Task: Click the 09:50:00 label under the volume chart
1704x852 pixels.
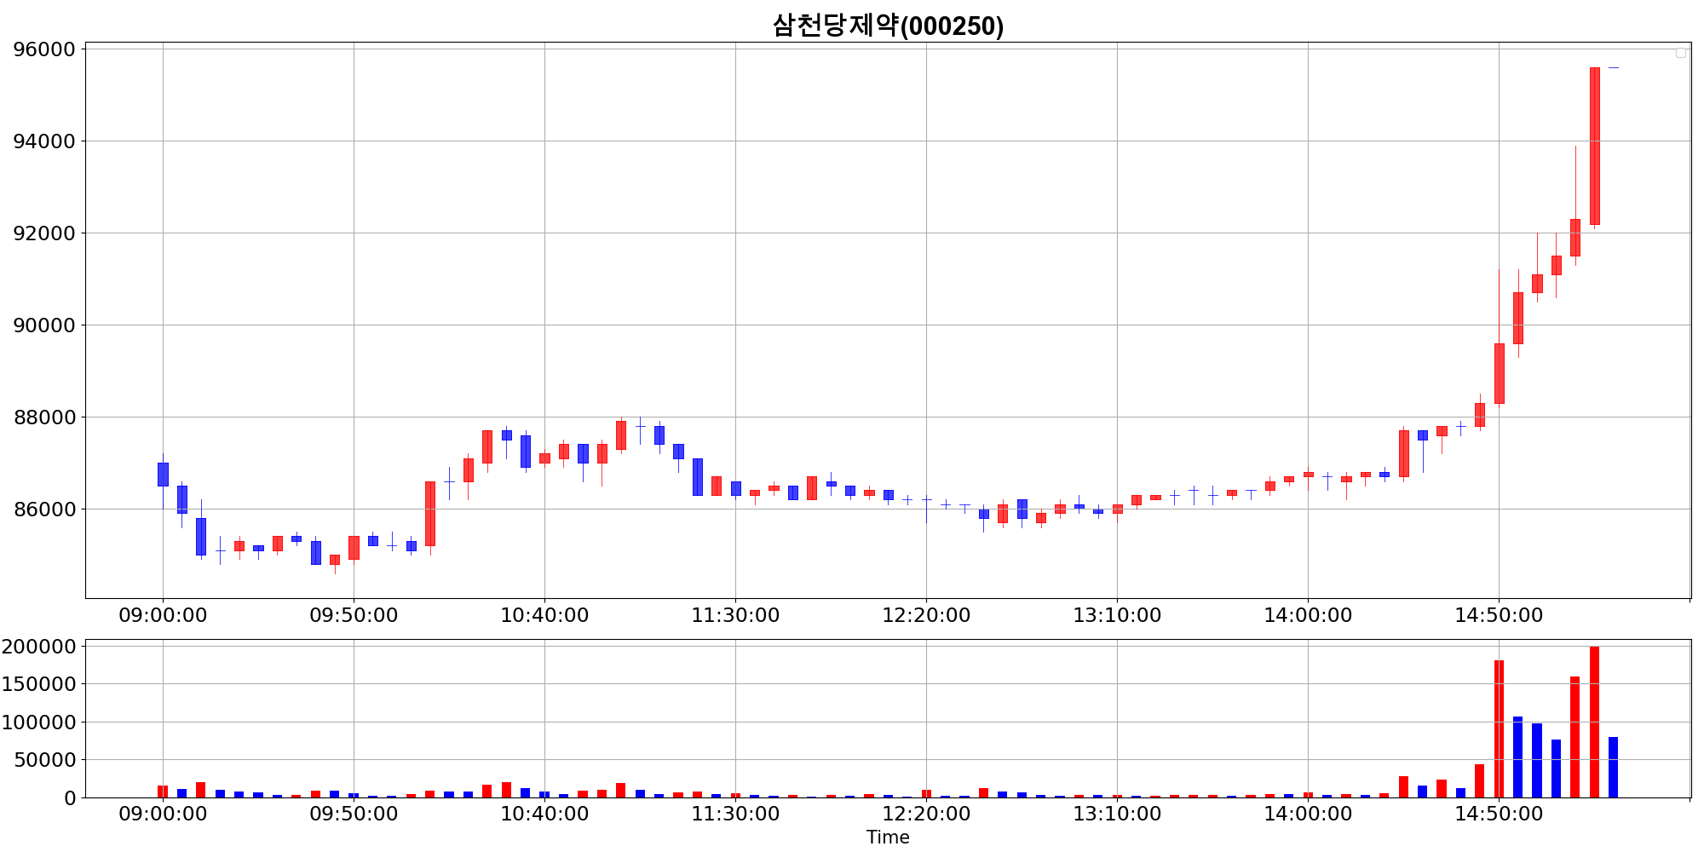Action: point(354,814)
